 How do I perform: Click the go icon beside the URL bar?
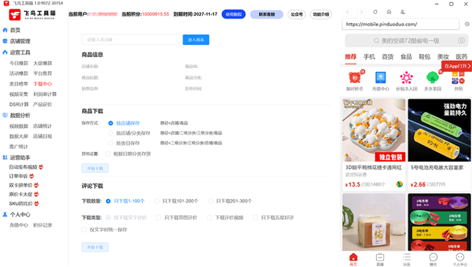(467, 24)
